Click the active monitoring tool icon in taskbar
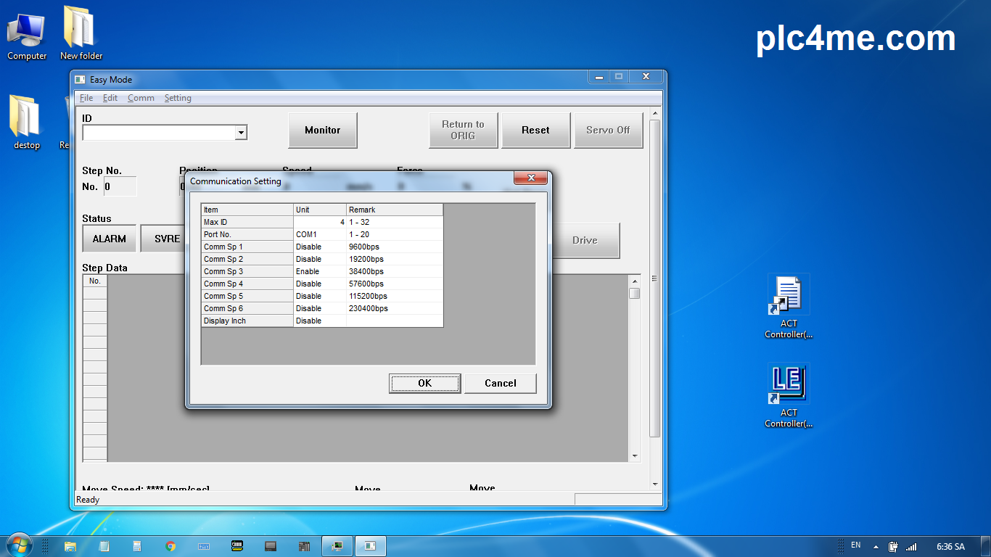The width and height of the screenshot is (991, 557). click(337, 545)
